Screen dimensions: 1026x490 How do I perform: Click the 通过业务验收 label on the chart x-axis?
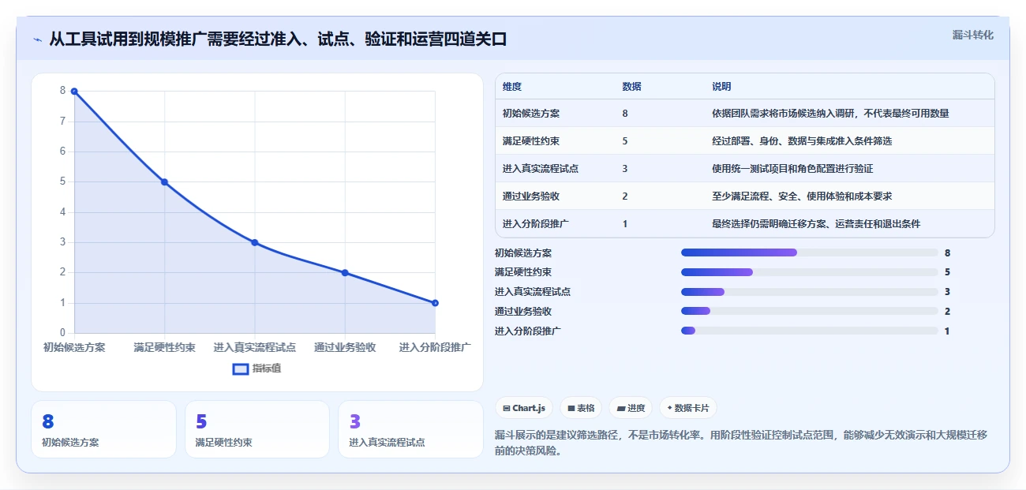point(345,347)
